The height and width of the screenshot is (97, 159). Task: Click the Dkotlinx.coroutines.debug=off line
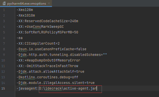click(47, 77)
